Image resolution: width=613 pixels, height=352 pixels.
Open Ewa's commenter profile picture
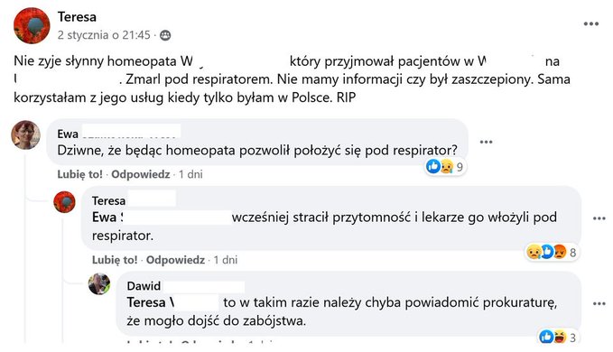[x=26, y=134]
